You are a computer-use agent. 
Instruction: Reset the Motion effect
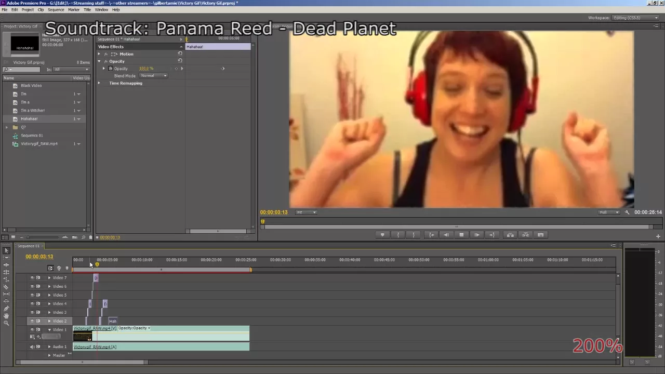(180, 54)
